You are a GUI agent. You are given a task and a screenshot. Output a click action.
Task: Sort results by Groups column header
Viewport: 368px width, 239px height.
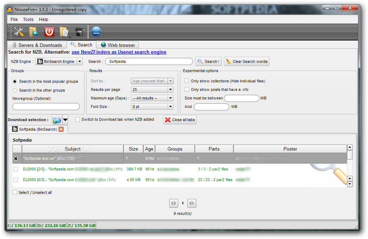point(175,149)
